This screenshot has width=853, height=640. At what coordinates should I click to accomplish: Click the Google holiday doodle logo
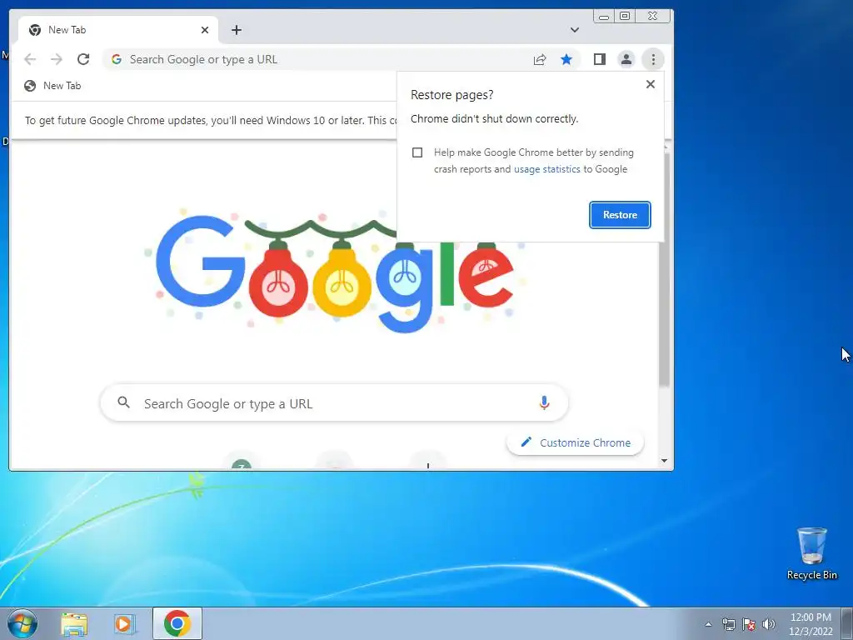tap(335, 271)
